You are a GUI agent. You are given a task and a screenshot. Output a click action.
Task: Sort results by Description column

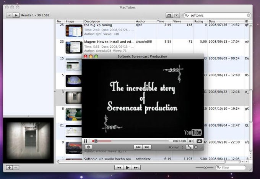[109, 21]
